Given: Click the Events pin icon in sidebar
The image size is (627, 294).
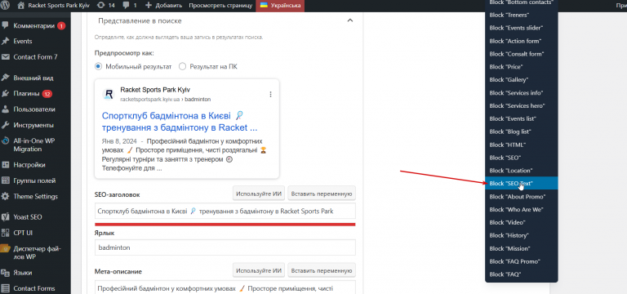Looking at the screenshot, I should point(6,41).
